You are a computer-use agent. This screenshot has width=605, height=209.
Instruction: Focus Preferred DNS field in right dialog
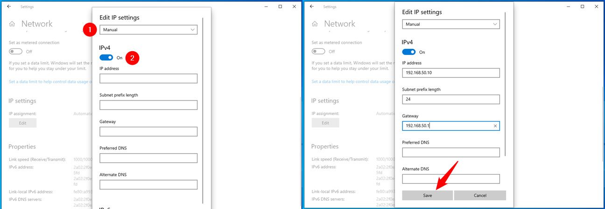[x=451, y=152]
